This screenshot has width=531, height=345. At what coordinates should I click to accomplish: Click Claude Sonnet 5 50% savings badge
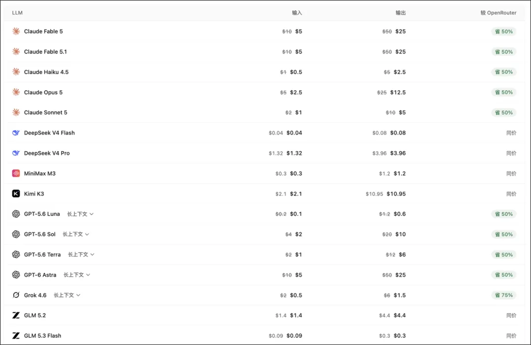[503, 112]
